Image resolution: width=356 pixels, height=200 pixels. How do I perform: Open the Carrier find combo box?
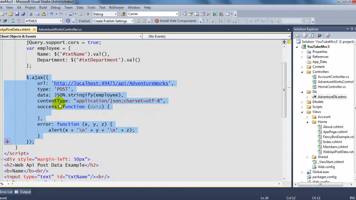[177, 14]
